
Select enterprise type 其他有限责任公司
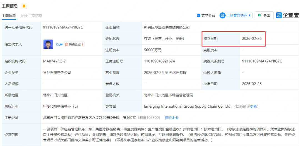pyautogui.click(x=57, y=73)
